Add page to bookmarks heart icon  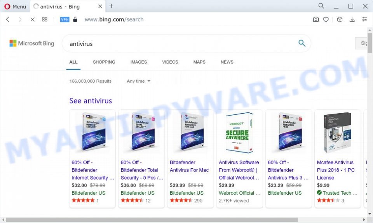click(x=326, y=19)
